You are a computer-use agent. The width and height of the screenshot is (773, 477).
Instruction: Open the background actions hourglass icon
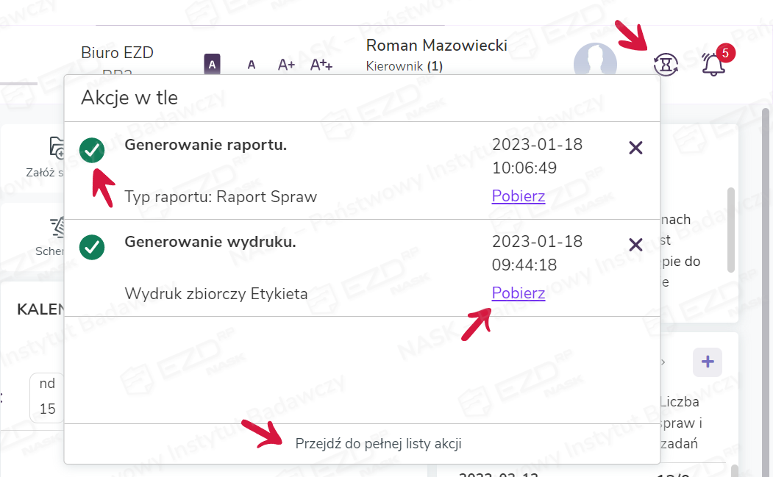tap(666, 65)
